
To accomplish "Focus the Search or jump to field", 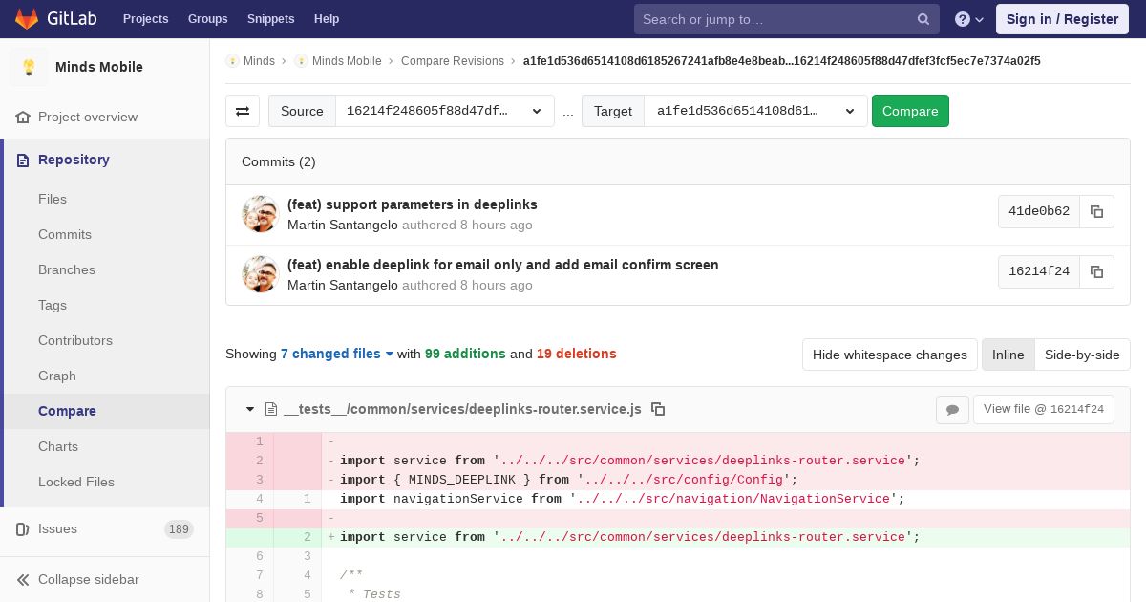I will pyautogui.click(x=774, y=19).
